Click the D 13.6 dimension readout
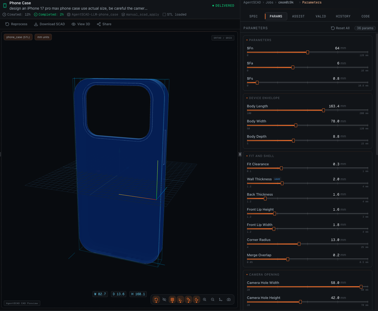The image size is (378, 311). pyautogui.click(x=119, y=294)
